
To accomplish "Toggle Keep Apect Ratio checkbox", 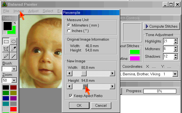I will [x=86, y=96].
